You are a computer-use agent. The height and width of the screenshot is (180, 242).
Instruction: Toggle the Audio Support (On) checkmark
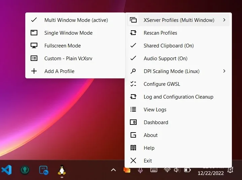coord(133,58)
